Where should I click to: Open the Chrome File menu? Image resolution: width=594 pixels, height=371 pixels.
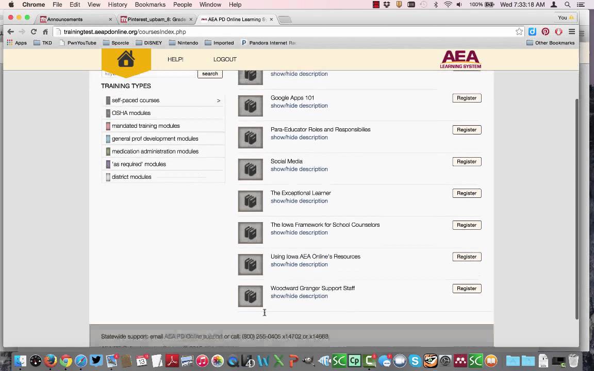(57, 5)
